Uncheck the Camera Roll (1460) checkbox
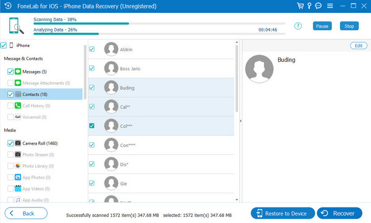The width and height of the screenshot is (371, 223). click(x=11, y=143)
